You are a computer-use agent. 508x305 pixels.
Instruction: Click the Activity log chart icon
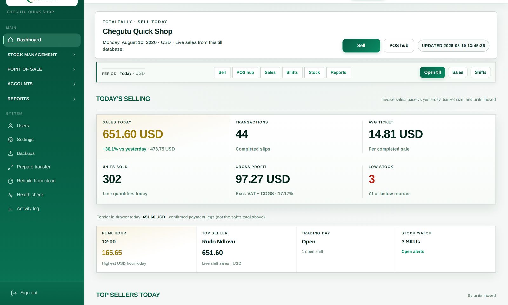coord(10,209)
